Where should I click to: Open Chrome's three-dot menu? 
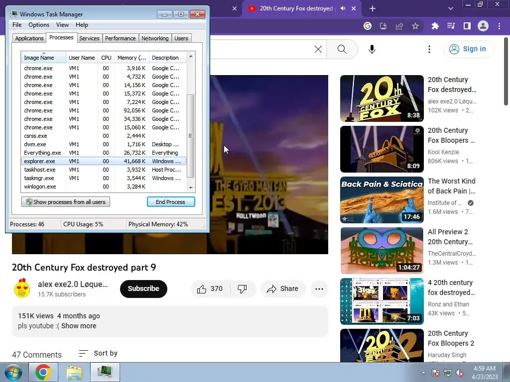tap(499, 26)
